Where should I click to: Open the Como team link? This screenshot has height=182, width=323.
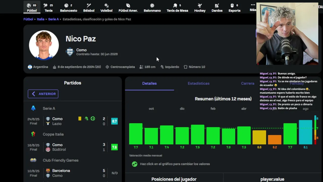[x=81, y=50]
